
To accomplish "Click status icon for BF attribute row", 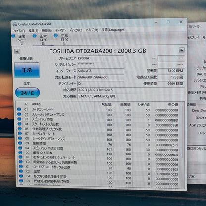I will [20, 157].
